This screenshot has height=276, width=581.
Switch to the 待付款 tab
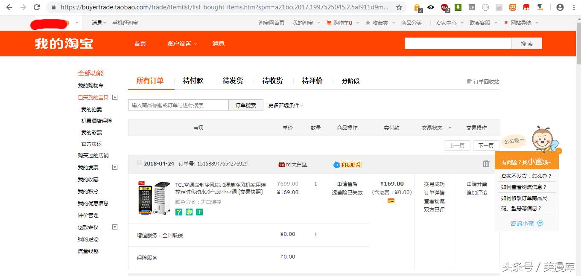click(193, 81)
